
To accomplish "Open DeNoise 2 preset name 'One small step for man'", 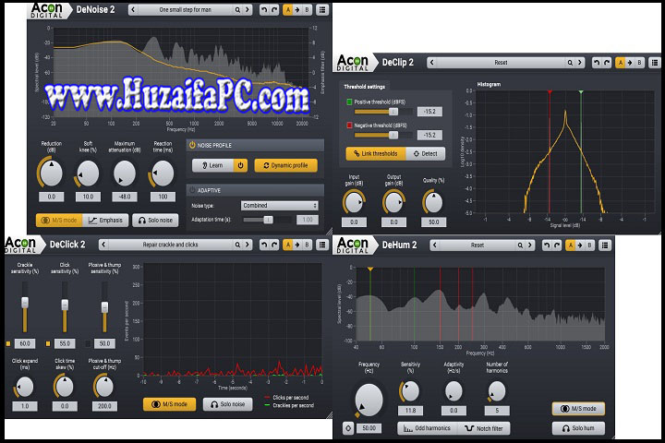I will coord(186,10).
